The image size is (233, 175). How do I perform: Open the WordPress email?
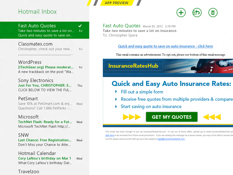click(x=44, y=67)
